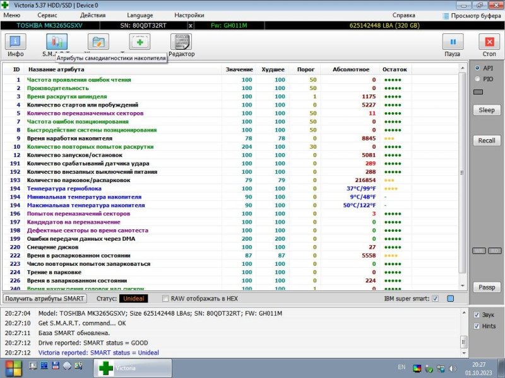This screenshot has height=378, width=505.
Task: Click the Получить атрибуты SMART button
Action: [45, 298]
